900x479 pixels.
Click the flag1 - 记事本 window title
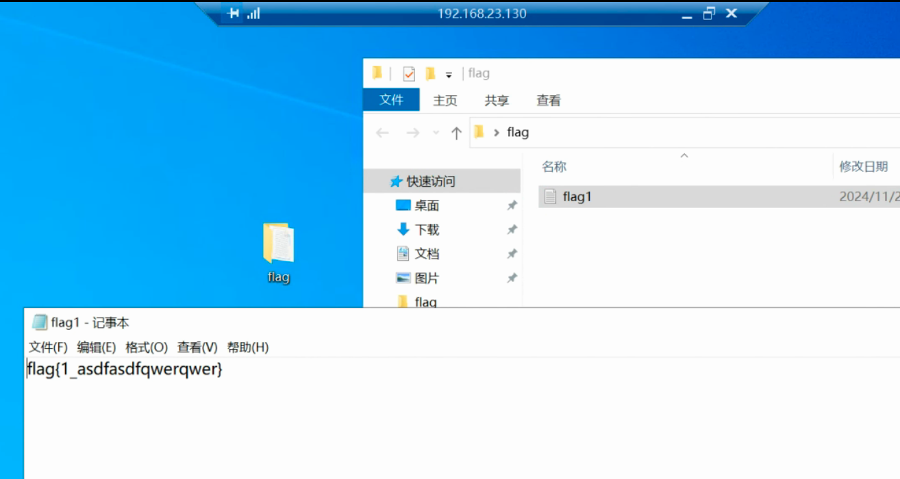90,323
